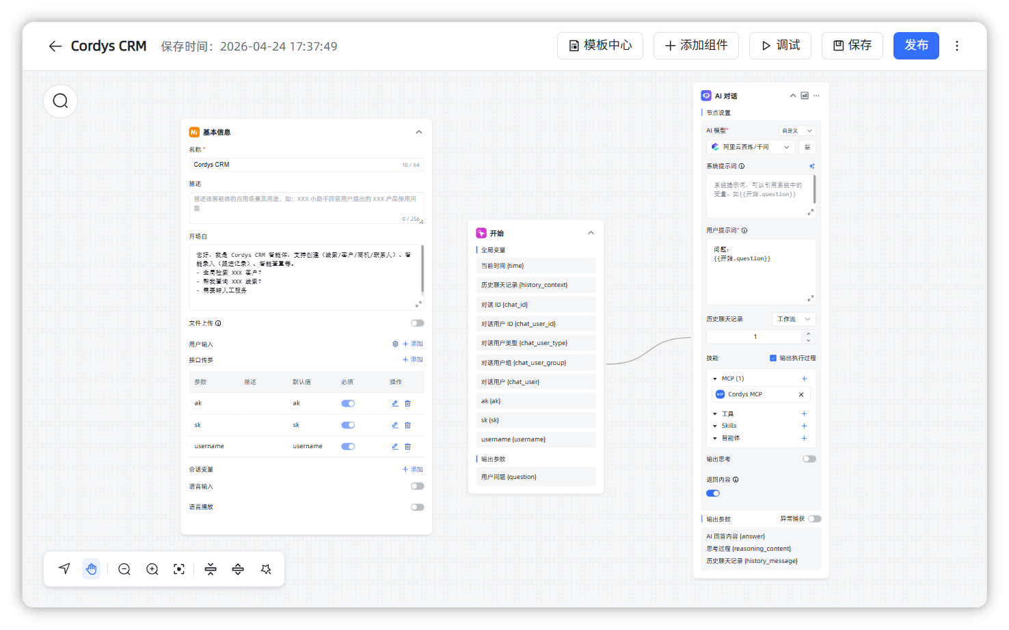Viewport: 1009px width, 630px height.
Task: Go back using the arrow beside Cordys CRM
Action: [55, 46]
